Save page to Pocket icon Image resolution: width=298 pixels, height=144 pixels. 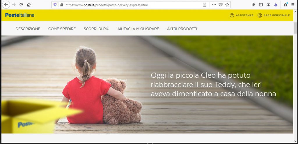pyautogui.click(x=221, y=5)
